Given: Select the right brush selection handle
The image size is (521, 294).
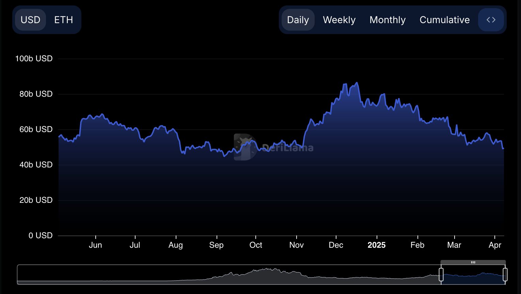Looking at the screenshot, I should coord(505,274).
